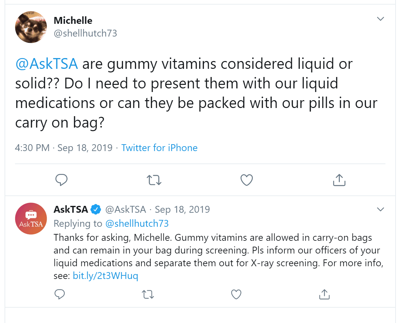Screen dimensions: 405x323
Task: Open Michelle's display name profile
Action: point(73,21)
